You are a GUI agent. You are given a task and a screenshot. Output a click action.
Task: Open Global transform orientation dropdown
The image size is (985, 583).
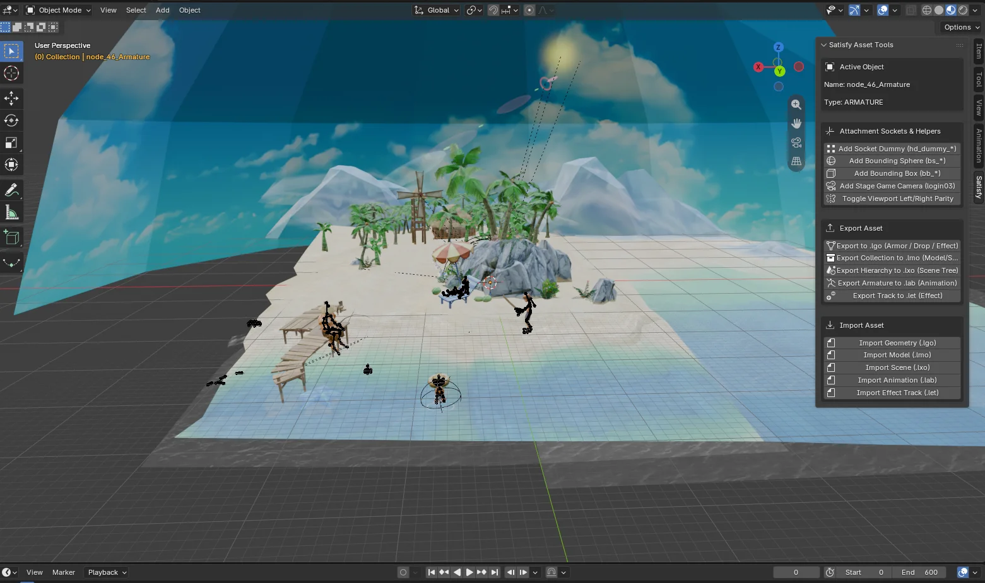tap(436, 10)
